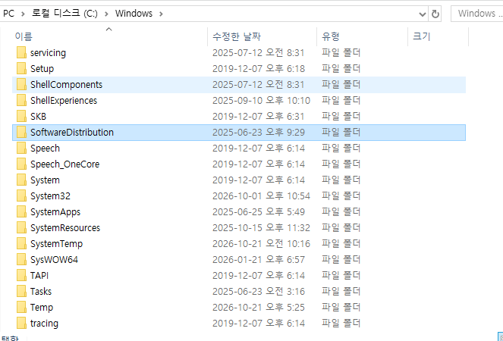The image size is (503, 341).
Task: Click date 2025-10-15 오후 11:32
Action: point(261,228)
